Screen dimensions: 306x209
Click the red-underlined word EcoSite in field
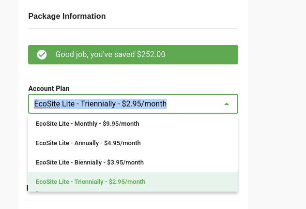coord(47,104)
